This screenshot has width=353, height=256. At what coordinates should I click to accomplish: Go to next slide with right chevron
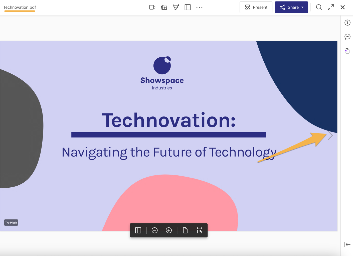[x=330, y=136]
